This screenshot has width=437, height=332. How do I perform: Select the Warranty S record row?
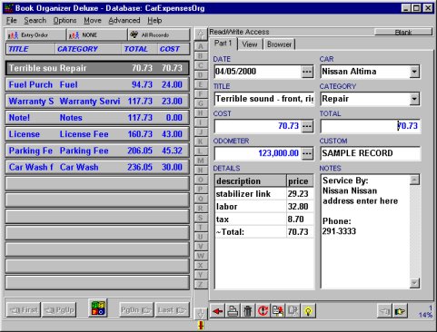97,101
